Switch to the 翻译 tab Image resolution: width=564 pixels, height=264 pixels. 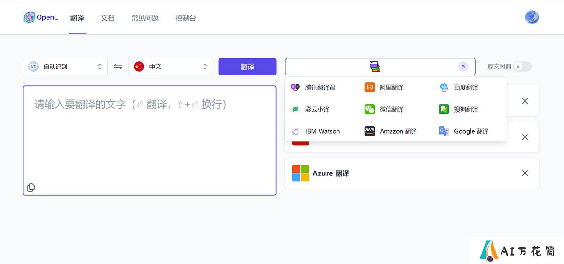click(x=77, y=18)
